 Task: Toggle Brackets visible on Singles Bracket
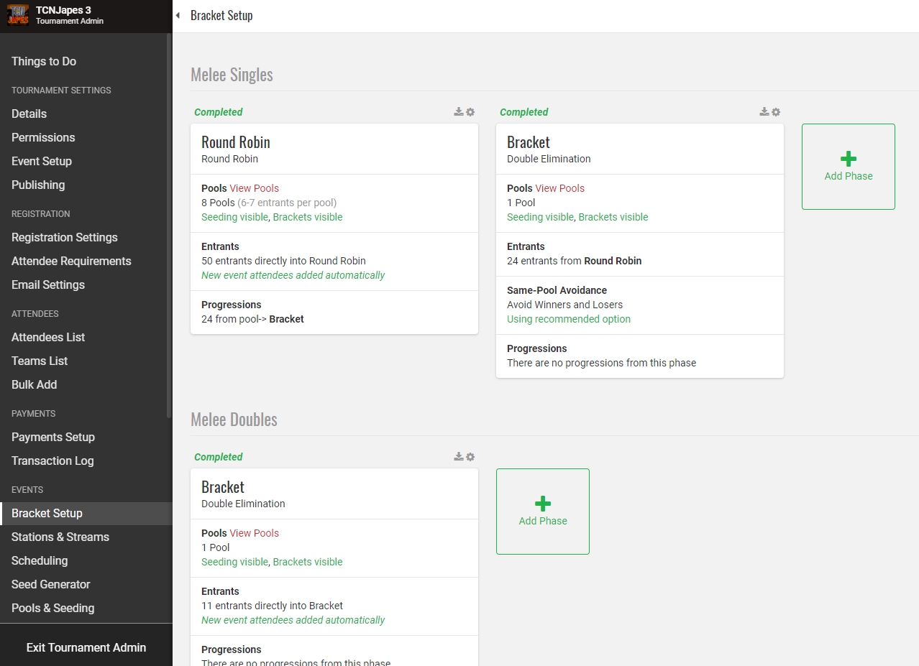(613, 217)
